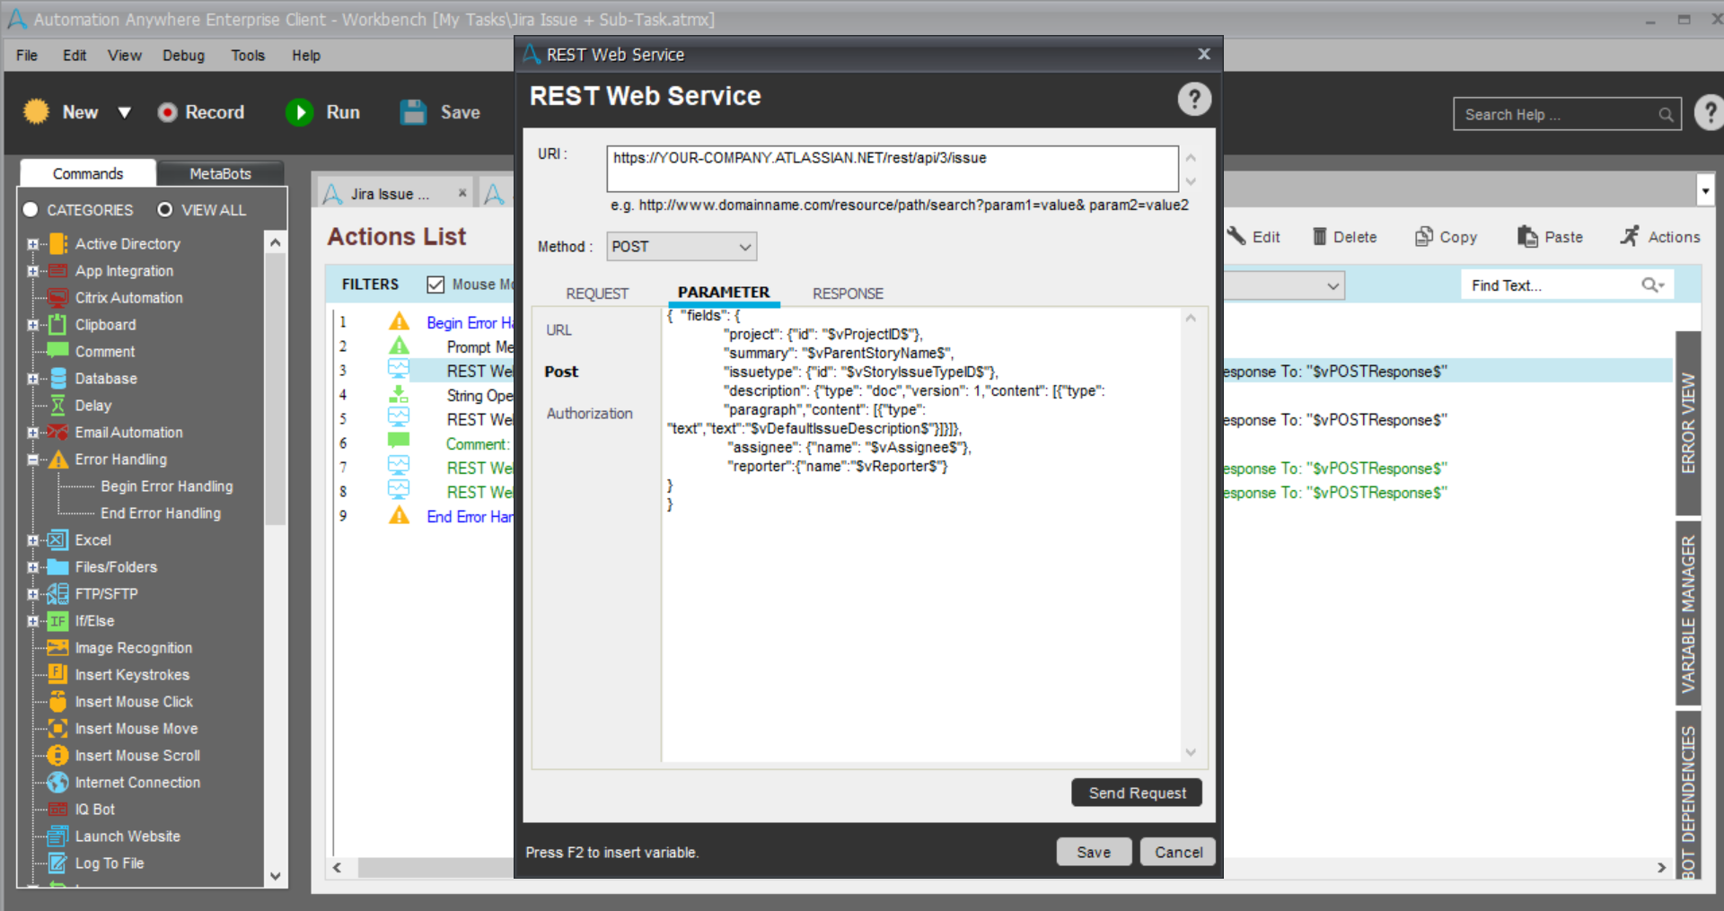Click the URI input field
The image size is (1724, 911).
(892, 169)
